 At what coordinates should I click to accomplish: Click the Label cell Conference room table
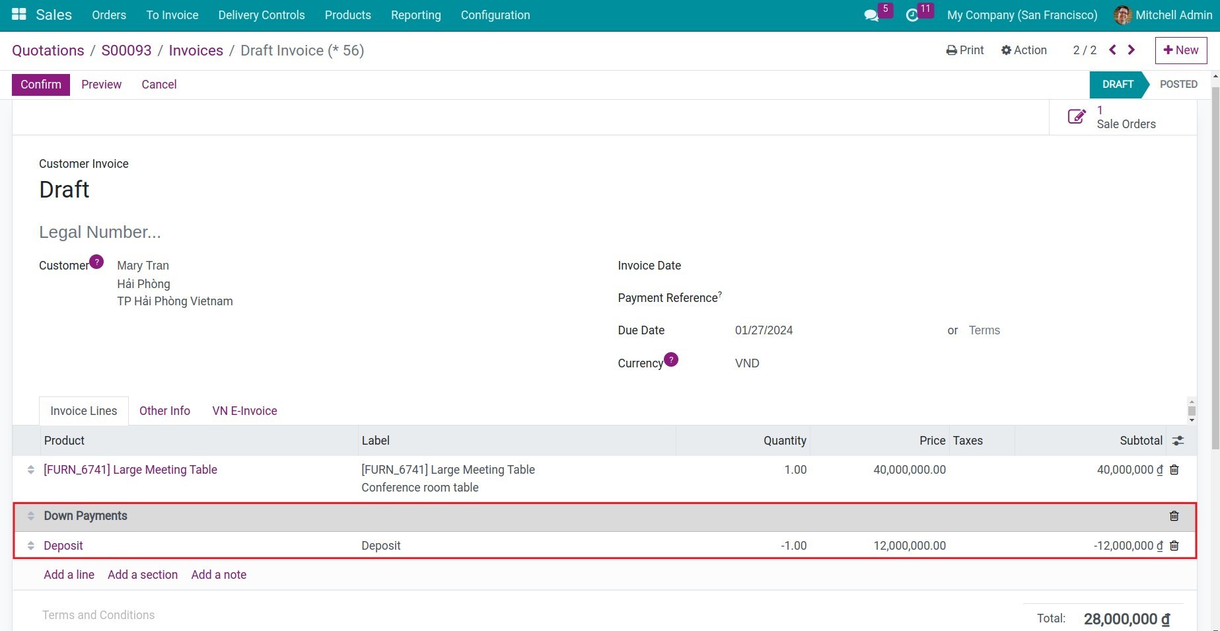tap(419, 488)
